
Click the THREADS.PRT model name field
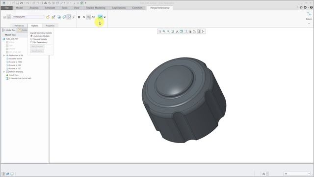[28, 17]
